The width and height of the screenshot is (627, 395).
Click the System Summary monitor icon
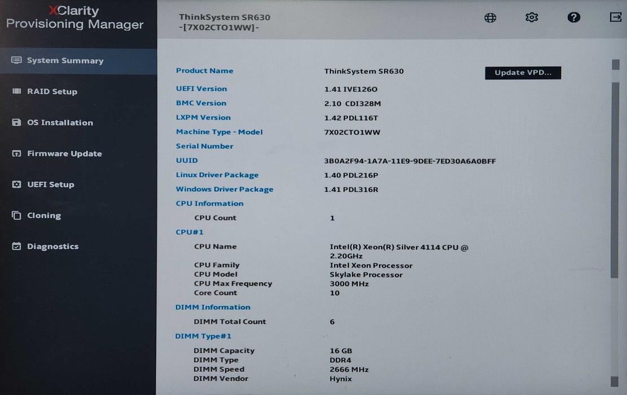16,60
